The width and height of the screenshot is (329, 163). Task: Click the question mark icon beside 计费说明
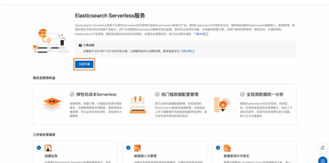(80, 45)
